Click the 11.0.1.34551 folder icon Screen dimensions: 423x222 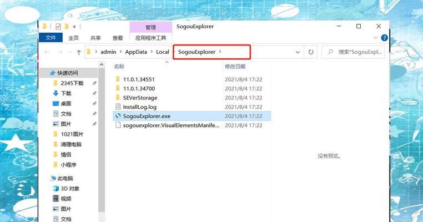tap(117, 79)
